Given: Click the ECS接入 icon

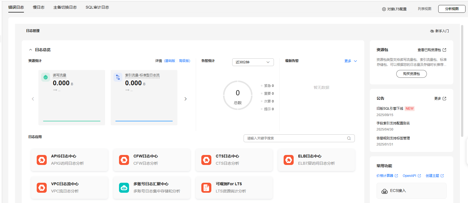Looking at the screenshot, I should coord(385,191).
